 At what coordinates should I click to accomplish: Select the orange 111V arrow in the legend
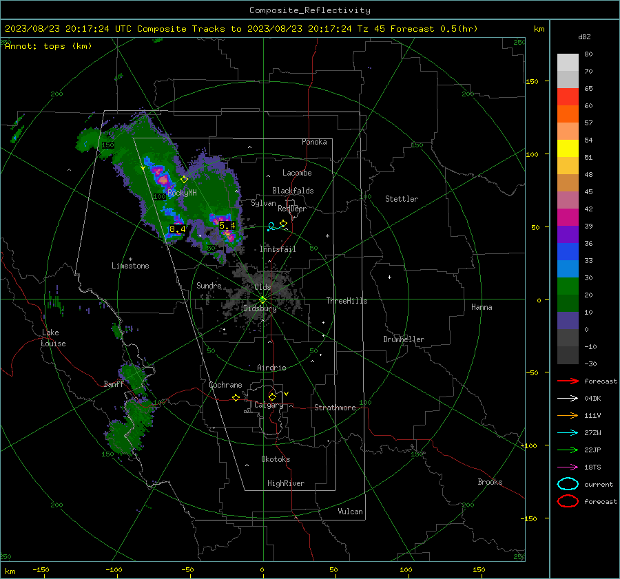pyautogui.click(x=568, y=415)
